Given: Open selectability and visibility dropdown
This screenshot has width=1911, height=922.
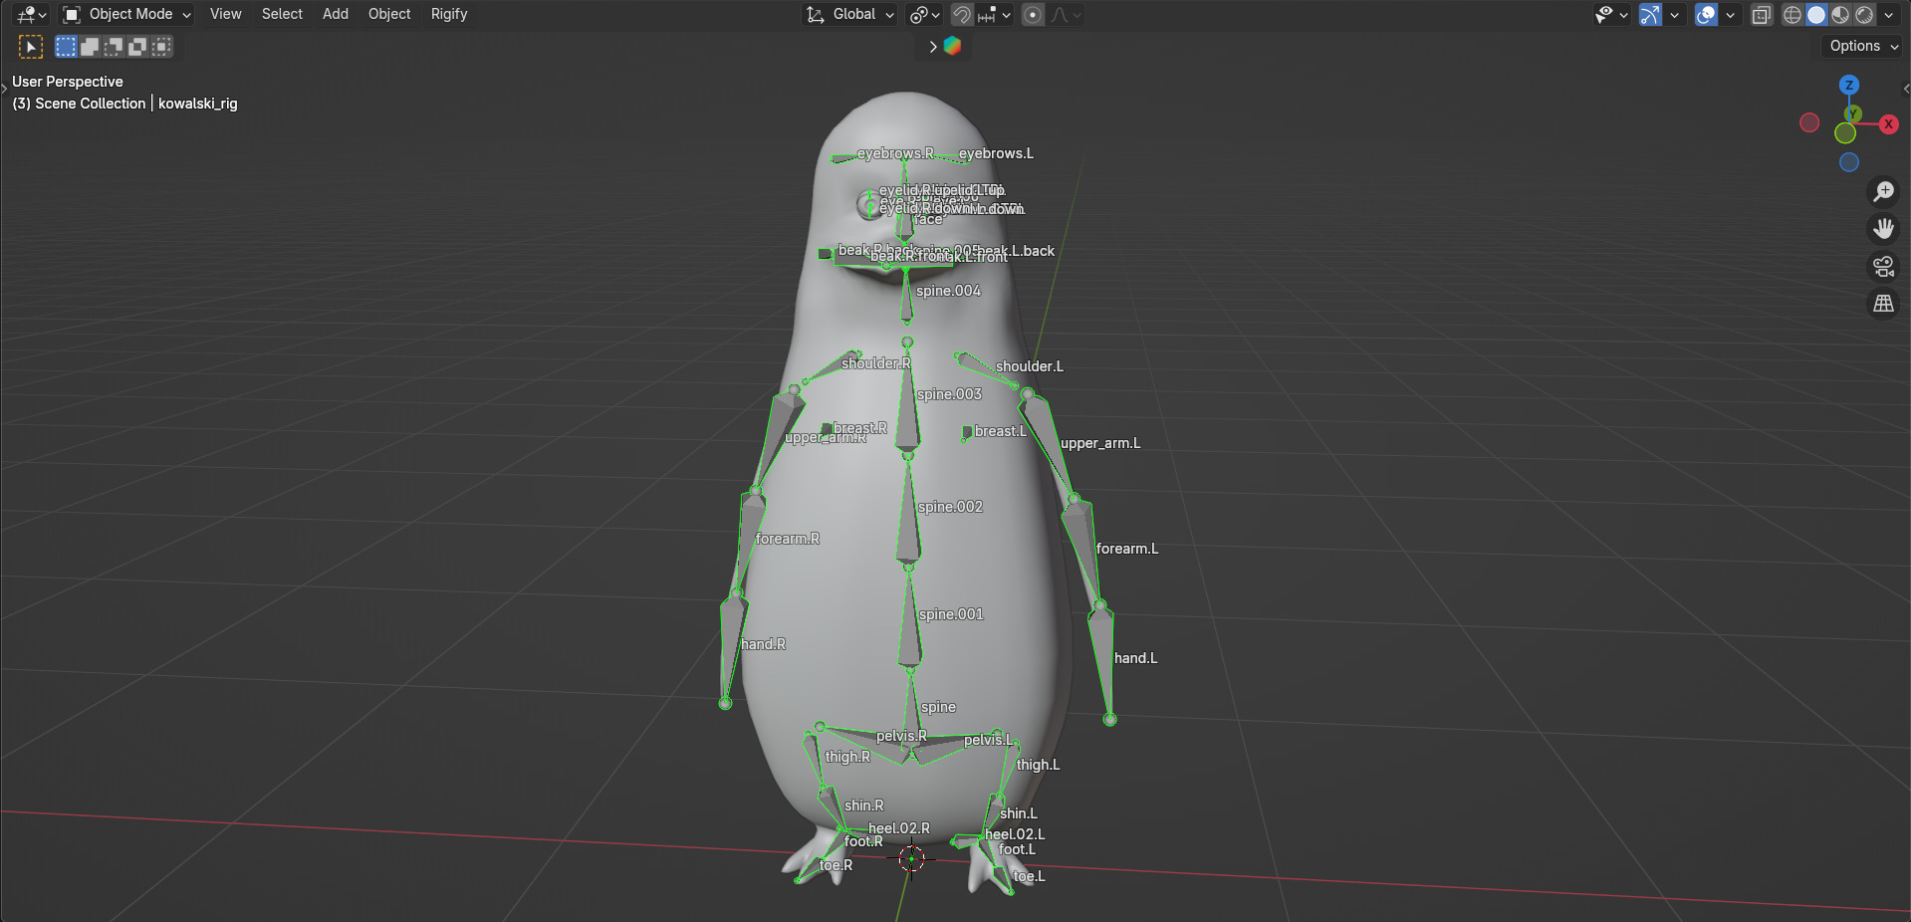Looking at the screenshot, I should tap(1611, 14).
